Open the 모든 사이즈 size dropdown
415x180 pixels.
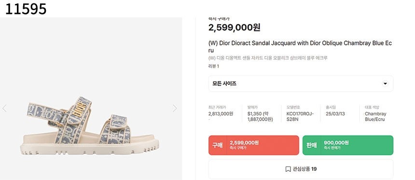301,83
